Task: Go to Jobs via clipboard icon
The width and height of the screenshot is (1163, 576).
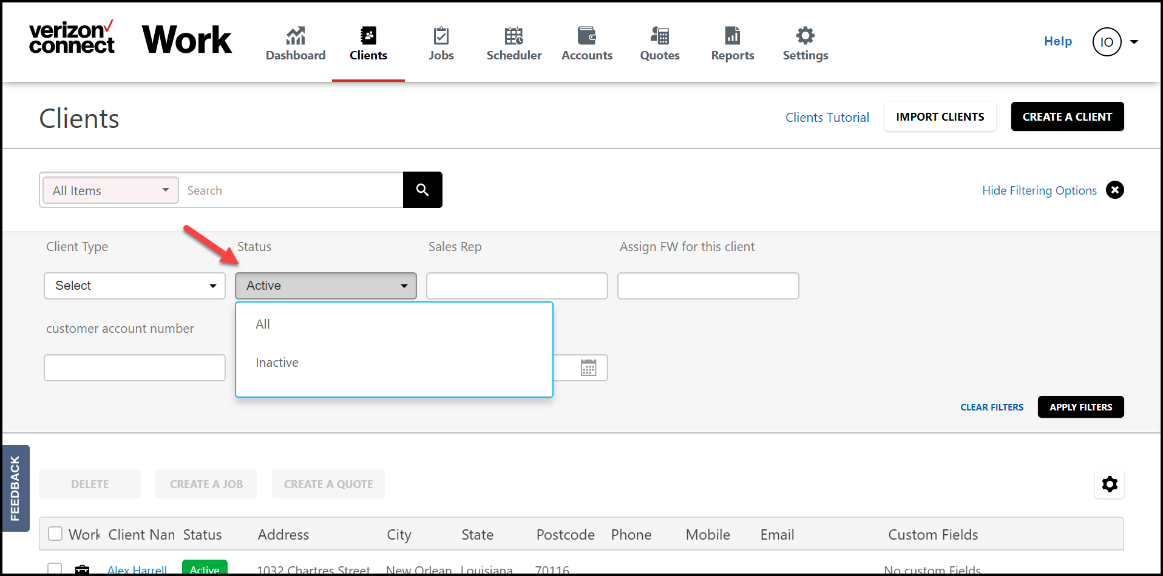Action: click(x=441, y=36)
